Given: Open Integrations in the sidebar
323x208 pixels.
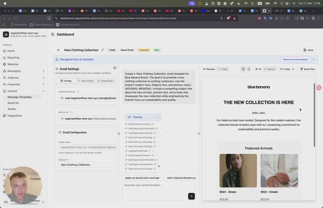Looking at the screenshot, I should coord(14,116).
